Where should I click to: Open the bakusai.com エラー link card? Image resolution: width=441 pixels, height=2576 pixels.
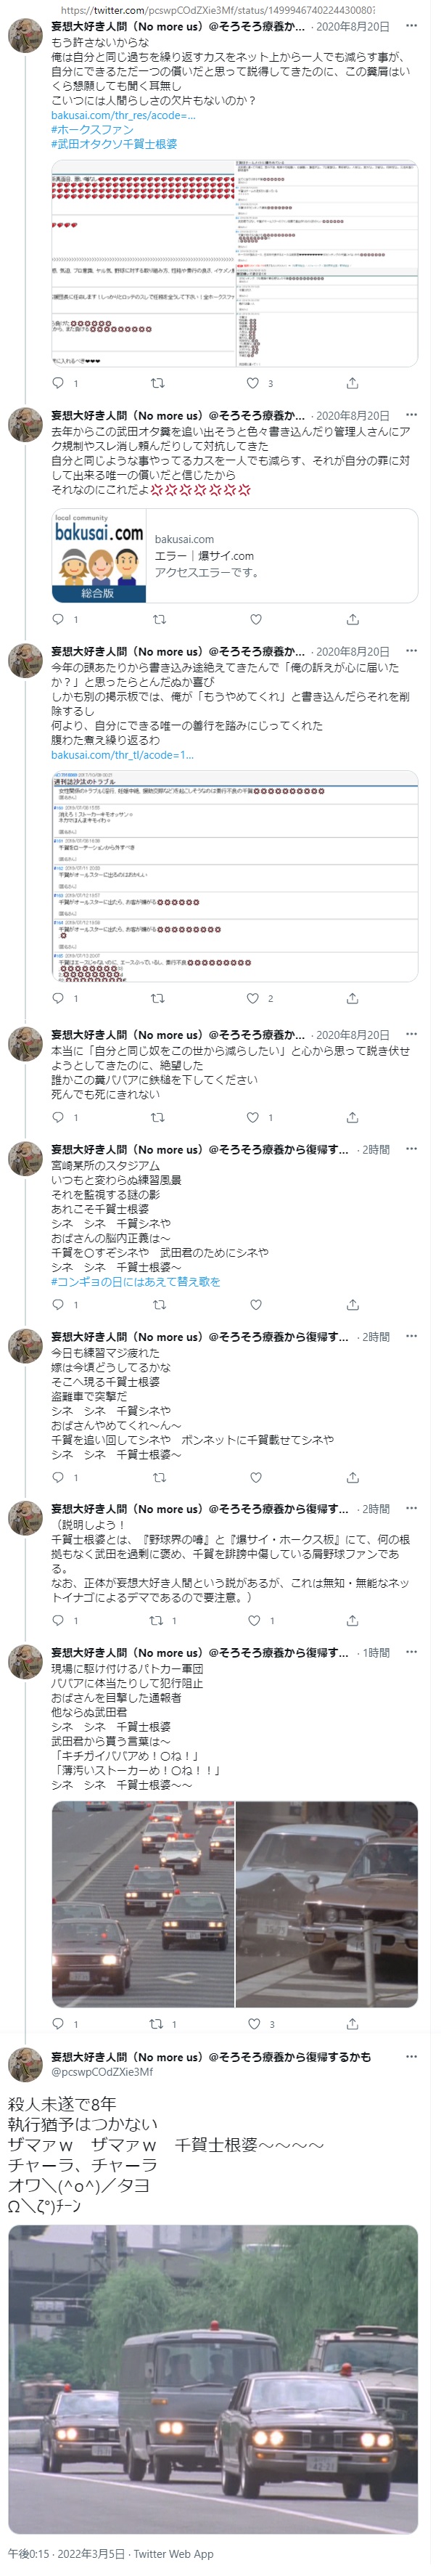click(234, 556)
